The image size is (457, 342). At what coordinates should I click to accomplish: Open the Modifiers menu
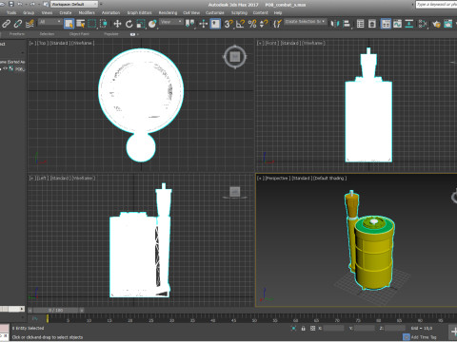87,12
